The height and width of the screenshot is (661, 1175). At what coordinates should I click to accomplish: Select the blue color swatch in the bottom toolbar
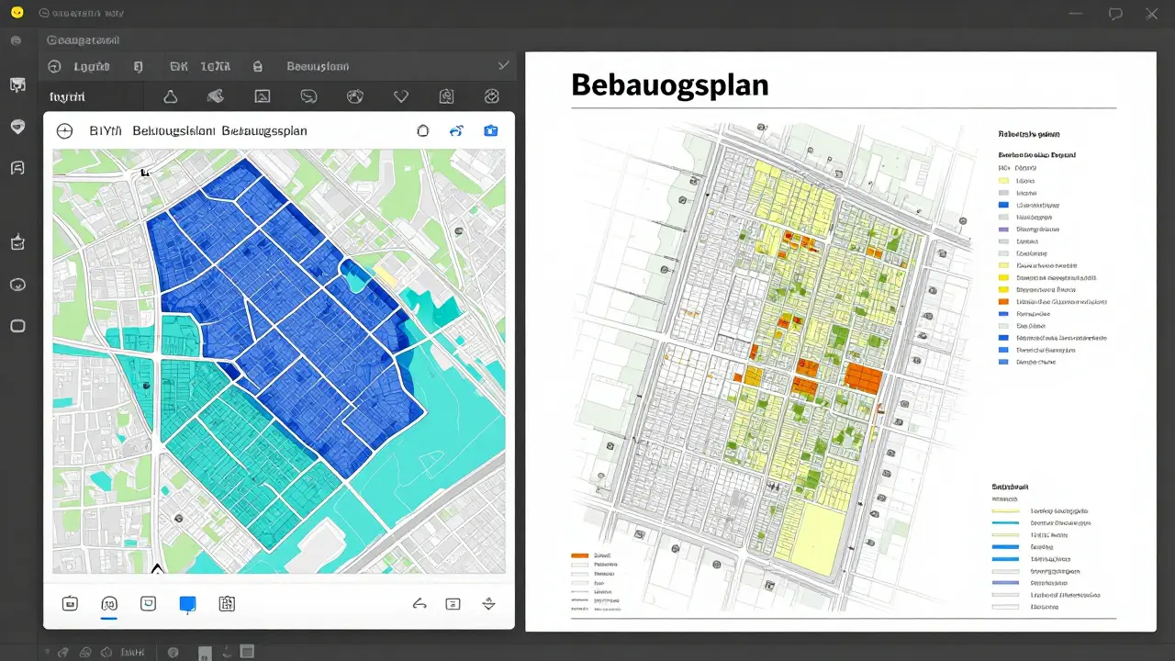click(187, 604)
